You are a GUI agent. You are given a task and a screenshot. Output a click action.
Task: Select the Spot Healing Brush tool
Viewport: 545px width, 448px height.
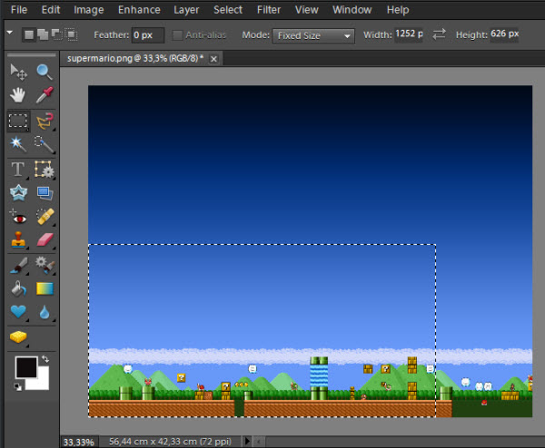(x=45, y=217)
